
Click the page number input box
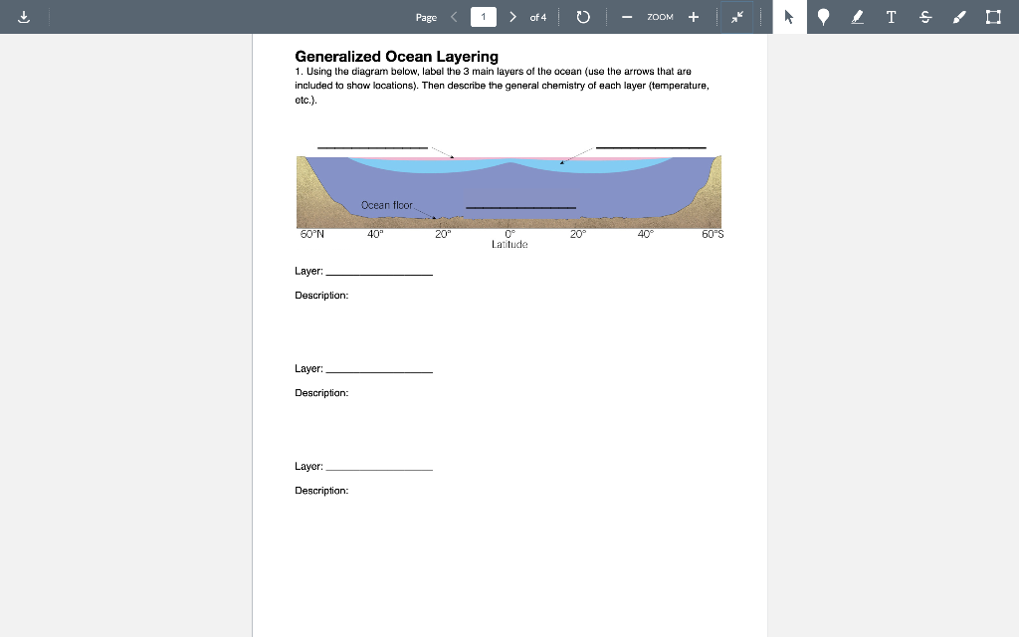(x=483, y=16)
